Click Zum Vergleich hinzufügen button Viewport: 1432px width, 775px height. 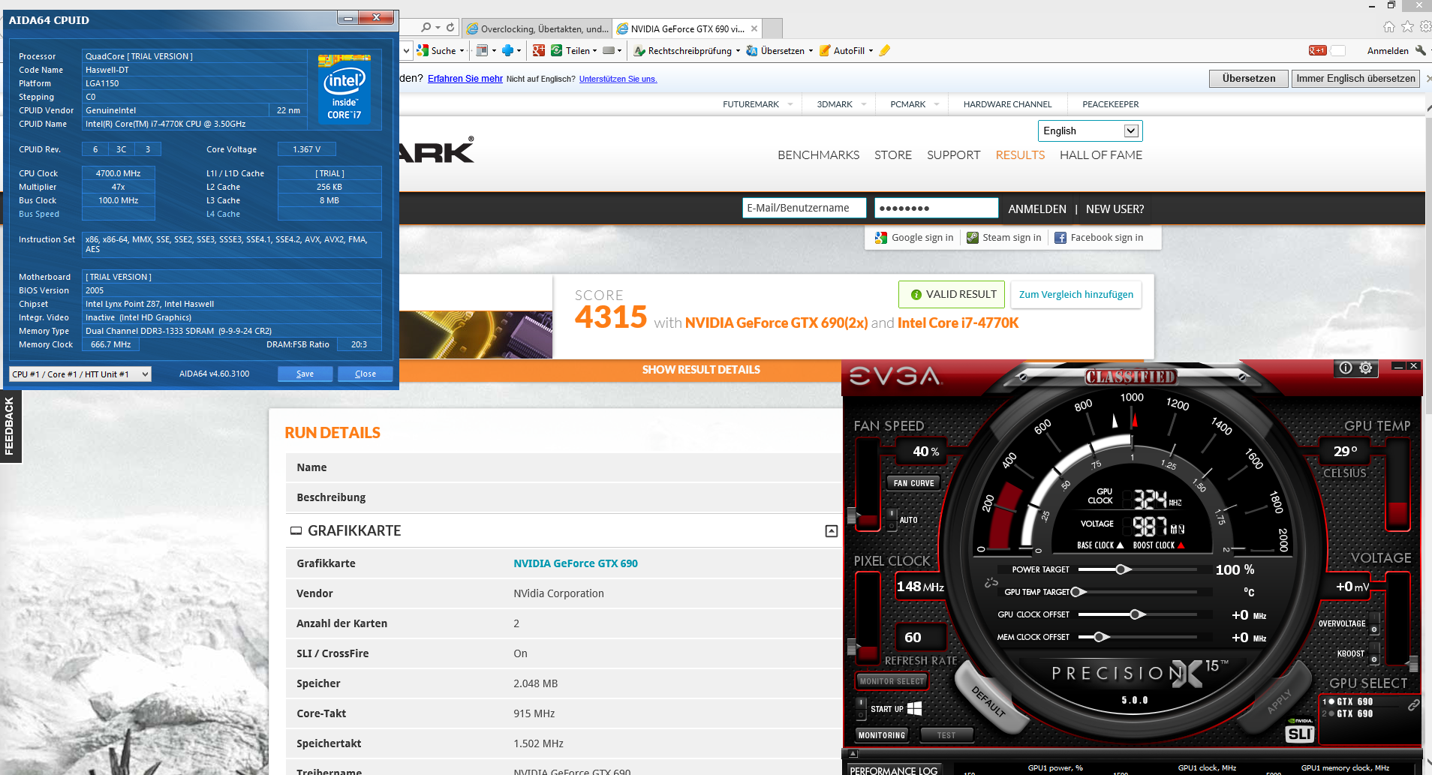pyautogui.click(x=1076, y=294)
